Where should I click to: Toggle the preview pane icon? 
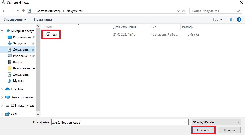click(230, 19)
